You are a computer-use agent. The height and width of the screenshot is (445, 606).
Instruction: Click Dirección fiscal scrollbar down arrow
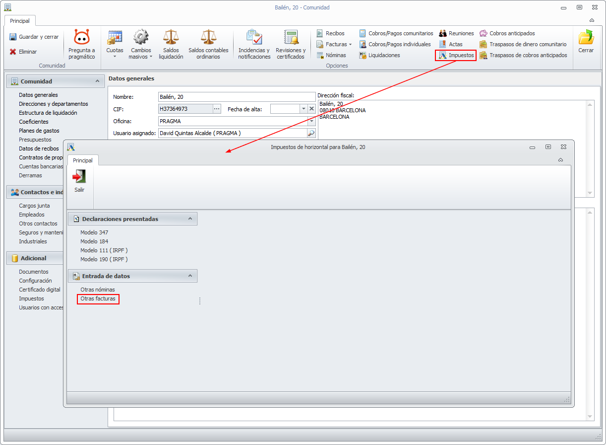(590, 193)
